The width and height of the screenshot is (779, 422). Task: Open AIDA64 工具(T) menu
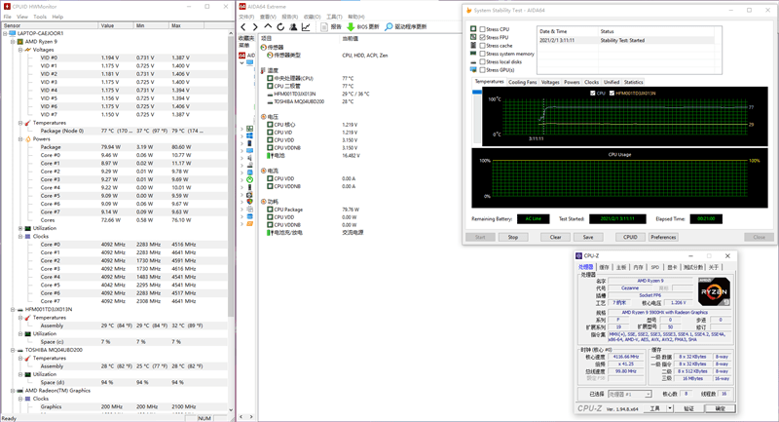[x=334, y=17]
